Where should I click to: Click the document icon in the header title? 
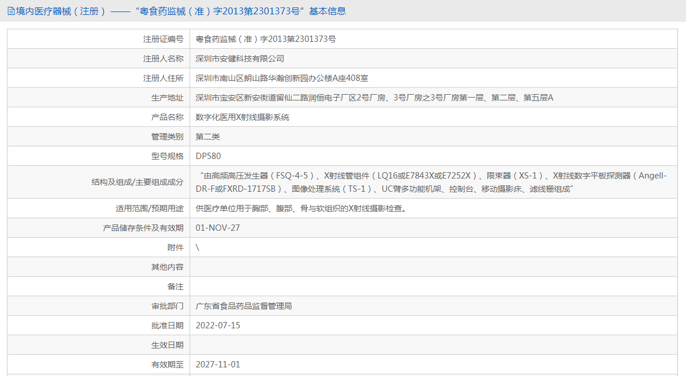click(11, 11)
